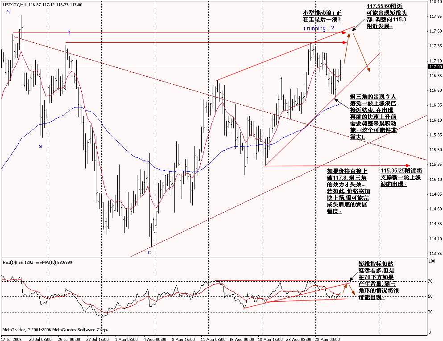
Task: Click the 116.60 price axis label
Action: (x=435, y=90)
